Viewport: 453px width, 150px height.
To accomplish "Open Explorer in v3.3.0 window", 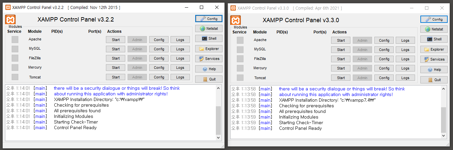I will pos(434,49).
